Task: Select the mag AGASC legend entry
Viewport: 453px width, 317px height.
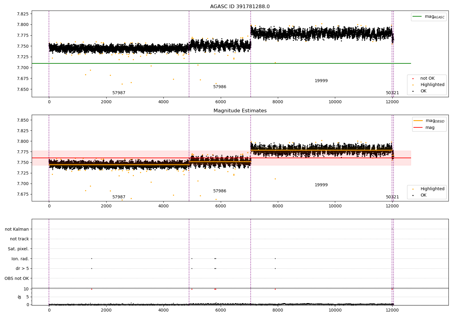Action: 429,17
